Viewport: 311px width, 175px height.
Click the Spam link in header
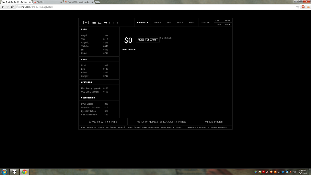(x=227, y=25)
